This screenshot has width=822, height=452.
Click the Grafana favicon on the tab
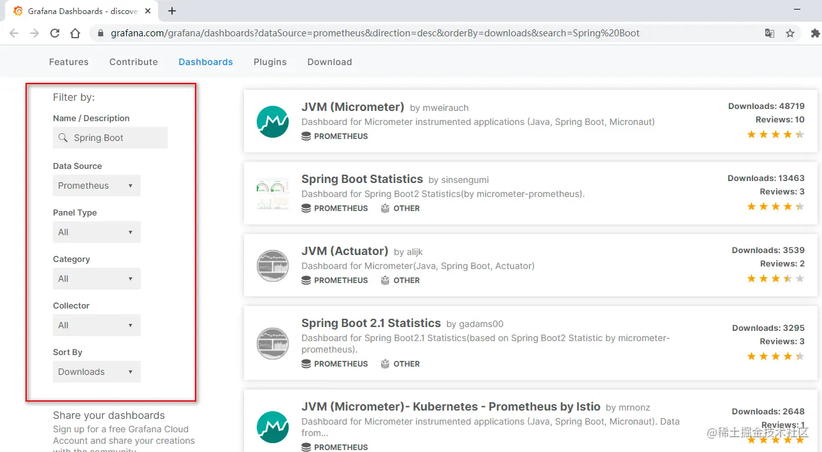coord(18,11)
